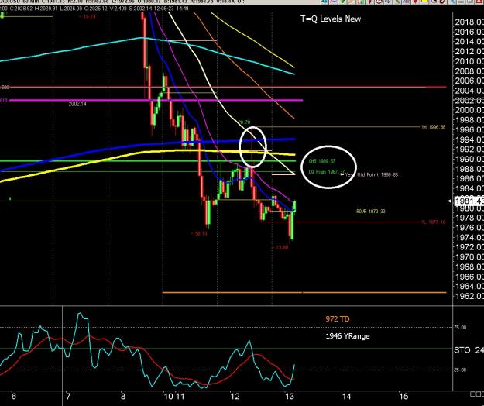
Task: Click the 'C:2028.92' close value in header
Action: (x=22, y=9)
